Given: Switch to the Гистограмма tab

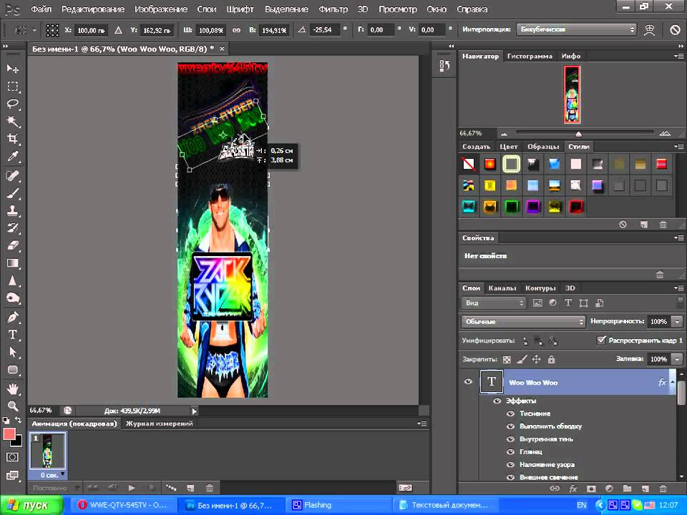Looking at the screenshot, I should click(x=530, y=56).
